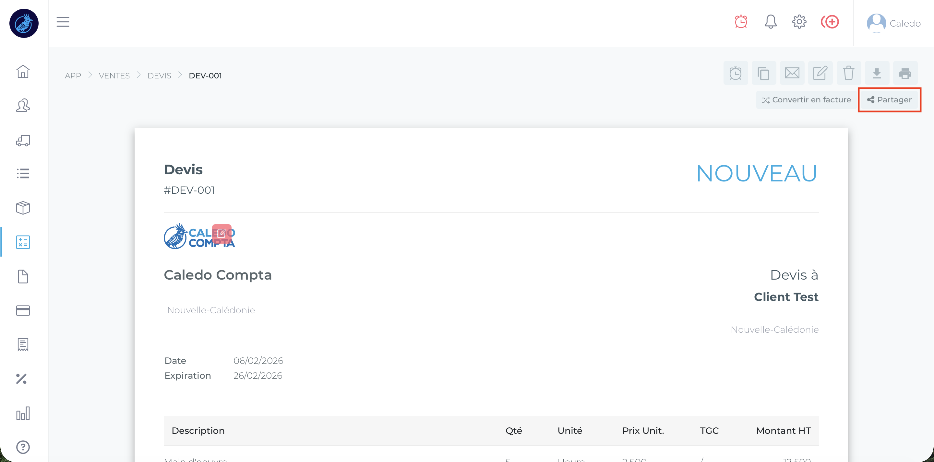Go to VENTES breadcrumb
Image resolution: width=934 pixels, height=462 pixels.
114,76
